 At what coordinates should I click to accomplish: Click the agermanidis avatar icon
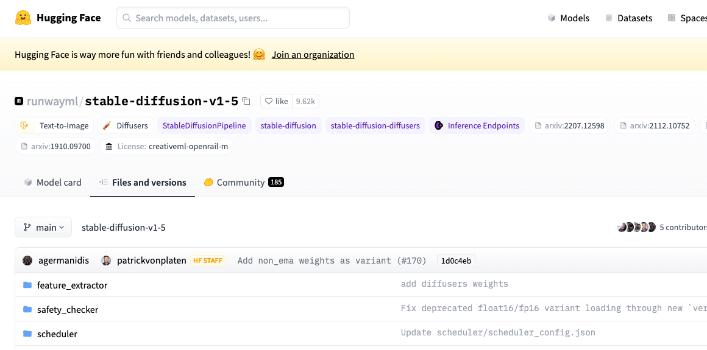pos(27,261)
